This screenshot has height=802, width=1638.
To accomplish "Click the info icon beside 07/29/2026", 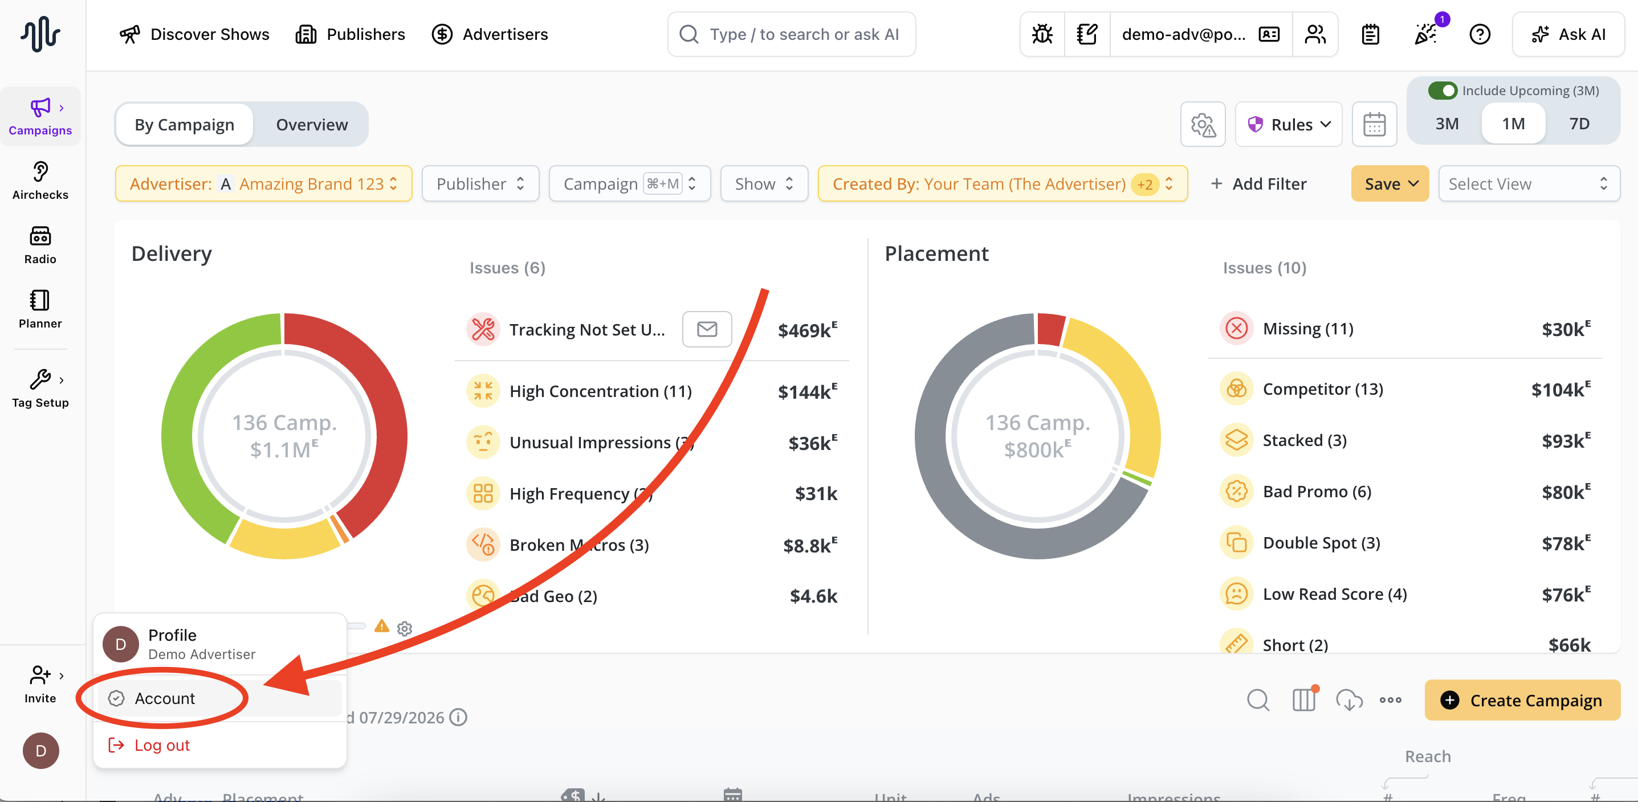I will pos(458,718).
